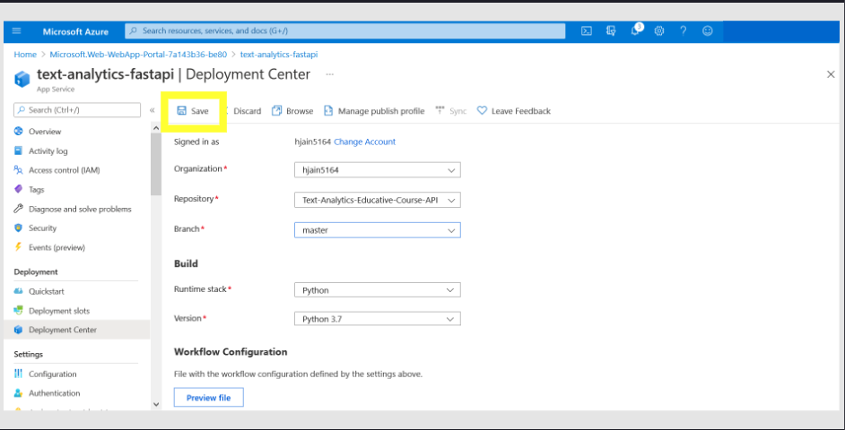Open Cloud Shell from top bar
The image size is (845, 430).
[x=587, y=31]
